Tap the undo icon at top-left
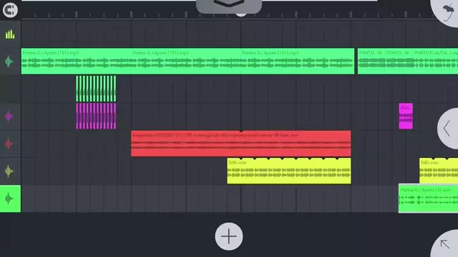The height and width of the screenshot is (257, 458). tap(10, 10)
